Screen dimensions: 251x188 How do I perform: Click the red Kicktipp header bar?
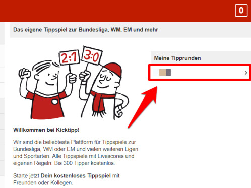[126, 11]
